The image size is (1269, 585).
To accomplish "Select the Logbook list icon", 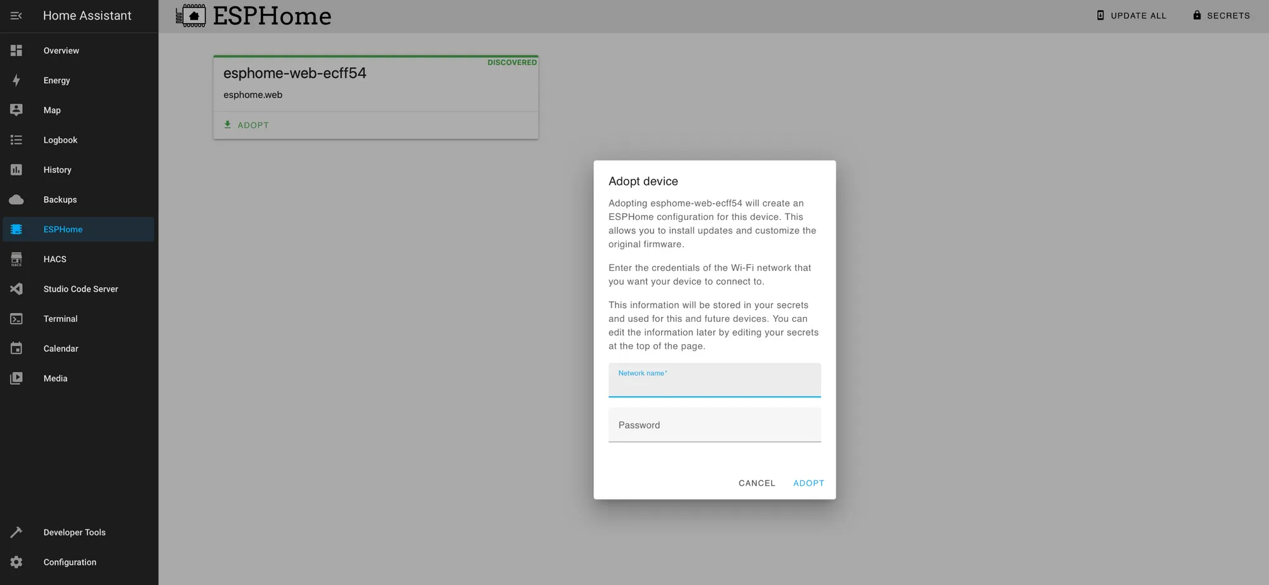I will [x=16, y=140].
